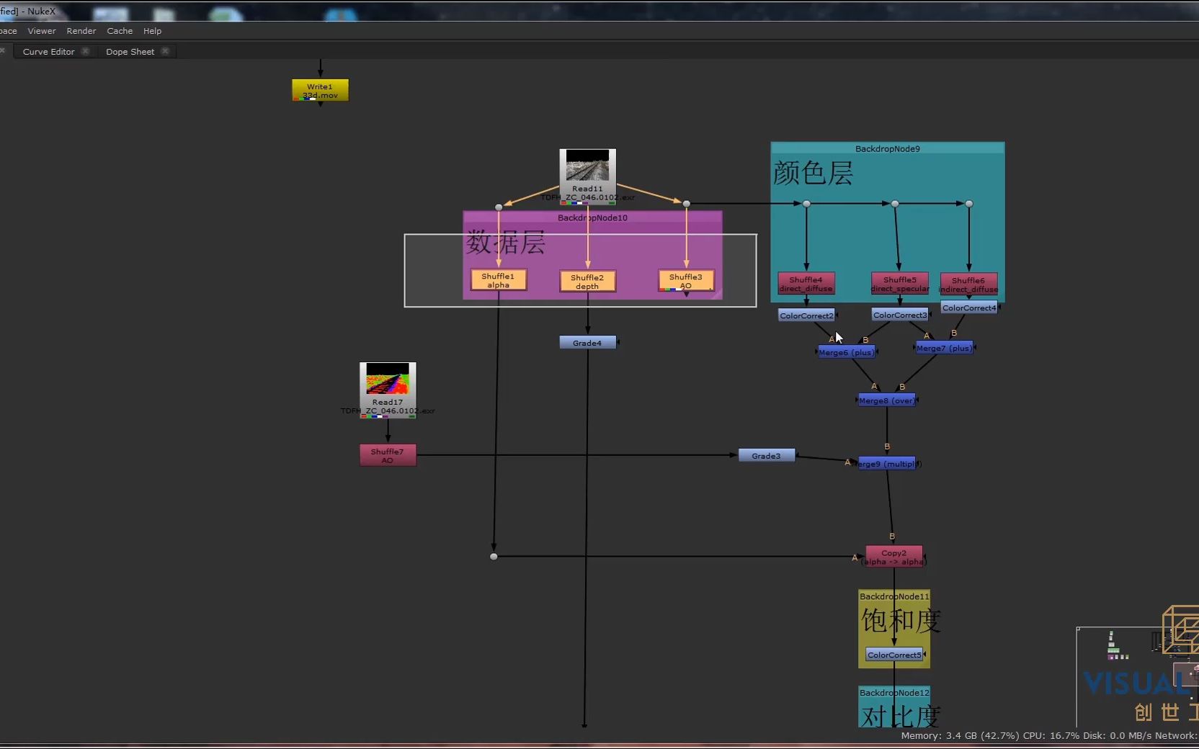Select the ColorCorrect5 node

click(894, 655)
